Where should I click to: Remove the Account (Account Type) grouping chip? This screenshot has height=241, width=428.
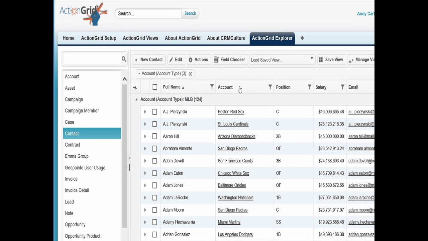(190, 74)
